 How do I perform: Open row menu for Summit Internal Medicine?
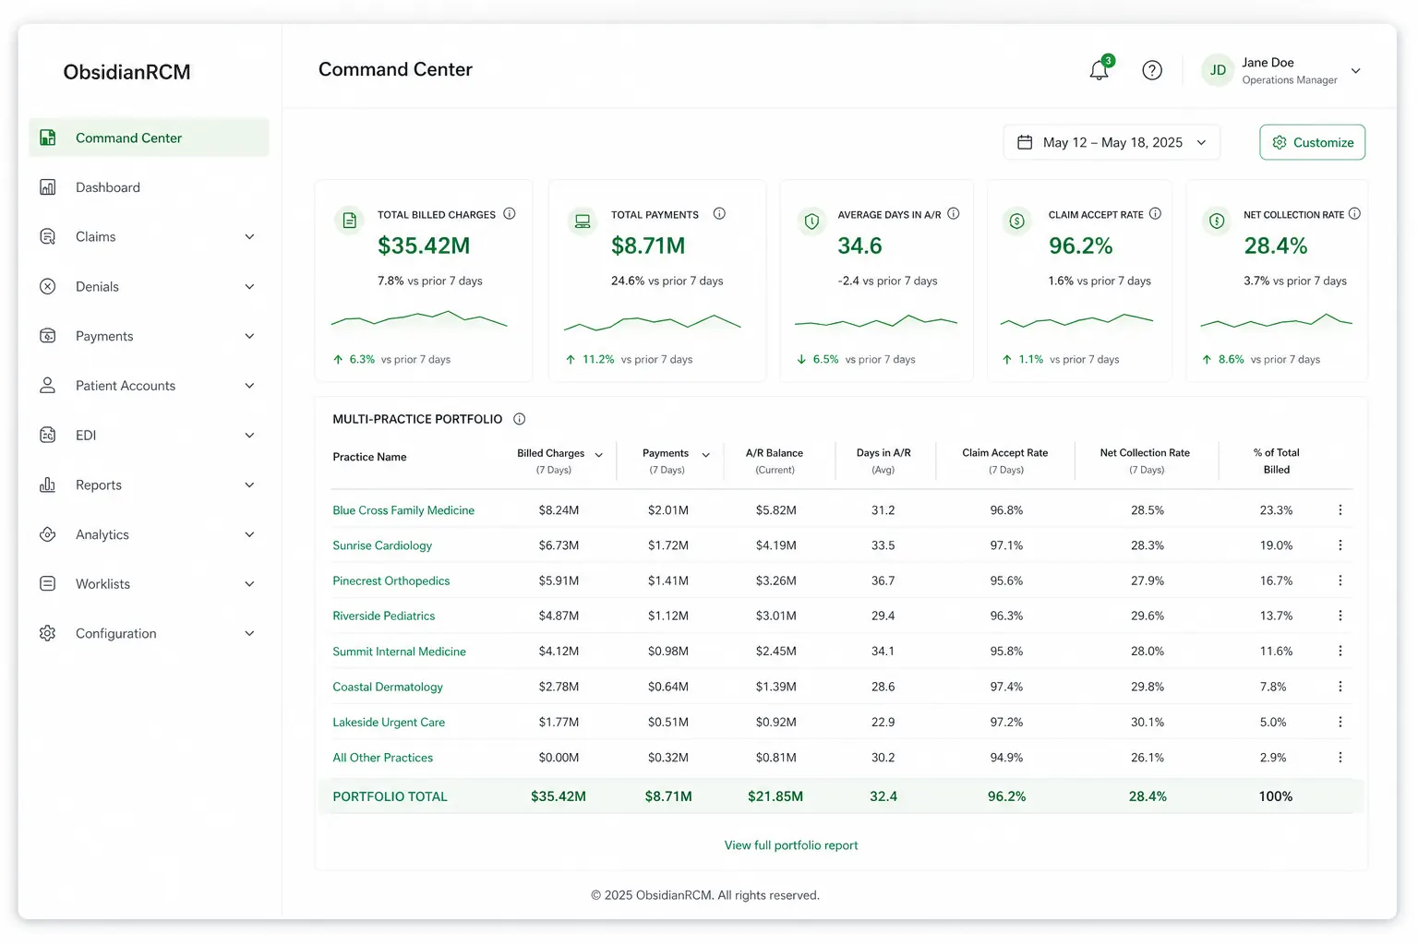point(1340,652)
